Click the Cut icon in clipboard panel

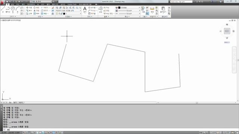coord(169,7)
